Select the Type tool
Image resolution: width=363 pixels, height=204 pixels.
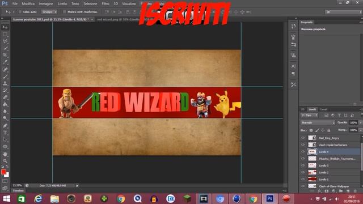(x=5, y=133)
